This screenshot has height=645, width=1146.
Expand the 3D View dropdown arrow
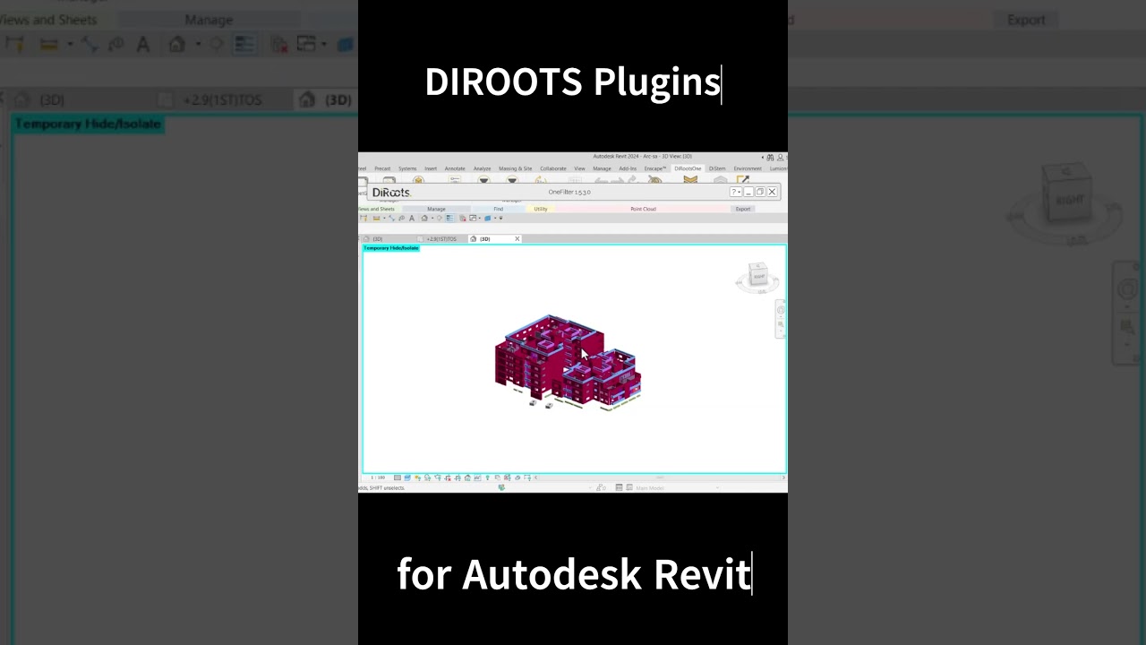(x=432, y=219)
